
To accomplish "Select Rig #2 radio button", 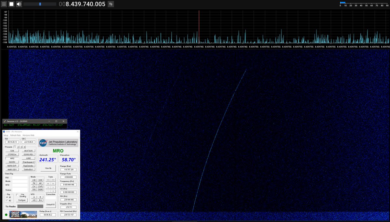I will (x=6, y=200).
